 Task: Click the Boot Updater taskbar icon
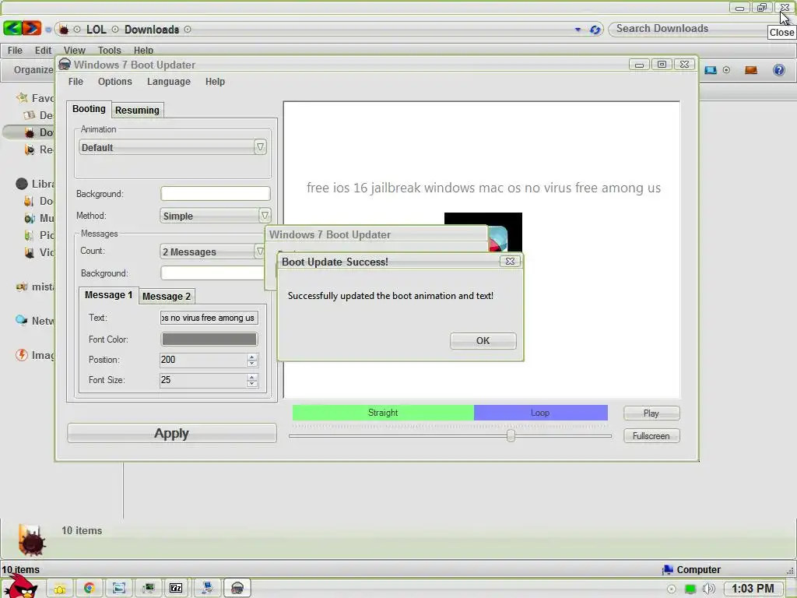237,589
